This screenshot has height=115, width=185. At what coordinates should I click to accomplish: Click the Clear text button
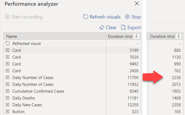click(111, 28)
